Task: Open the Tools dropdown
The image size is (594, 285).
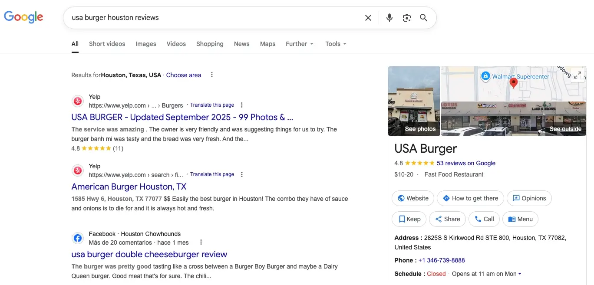Action: (336, 44)
